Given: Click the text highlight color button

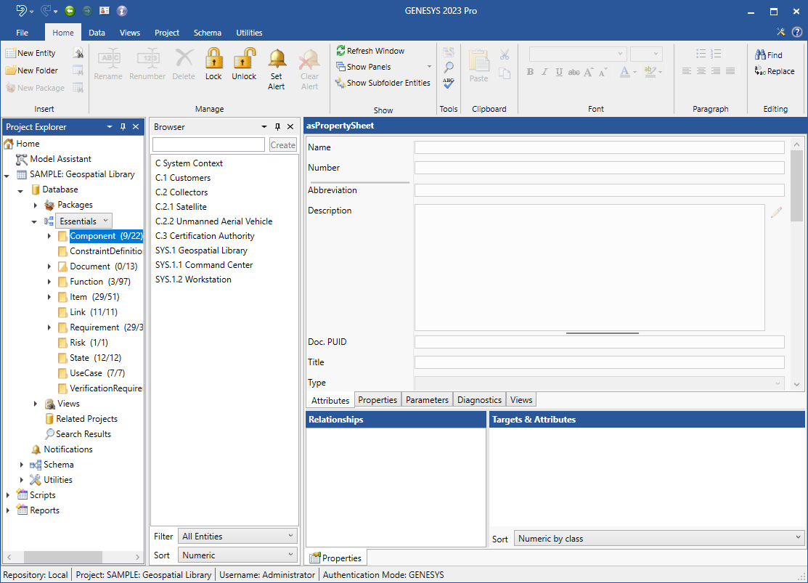Looking at the screenshot, I should click(x=650, y=72).
